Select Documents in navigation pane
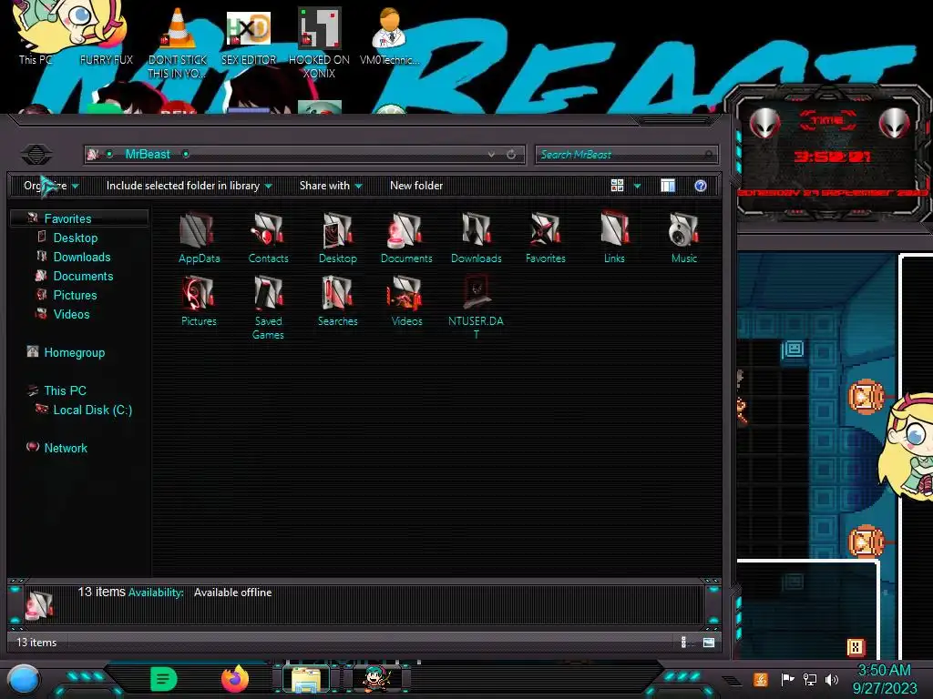 coord(83,276)
